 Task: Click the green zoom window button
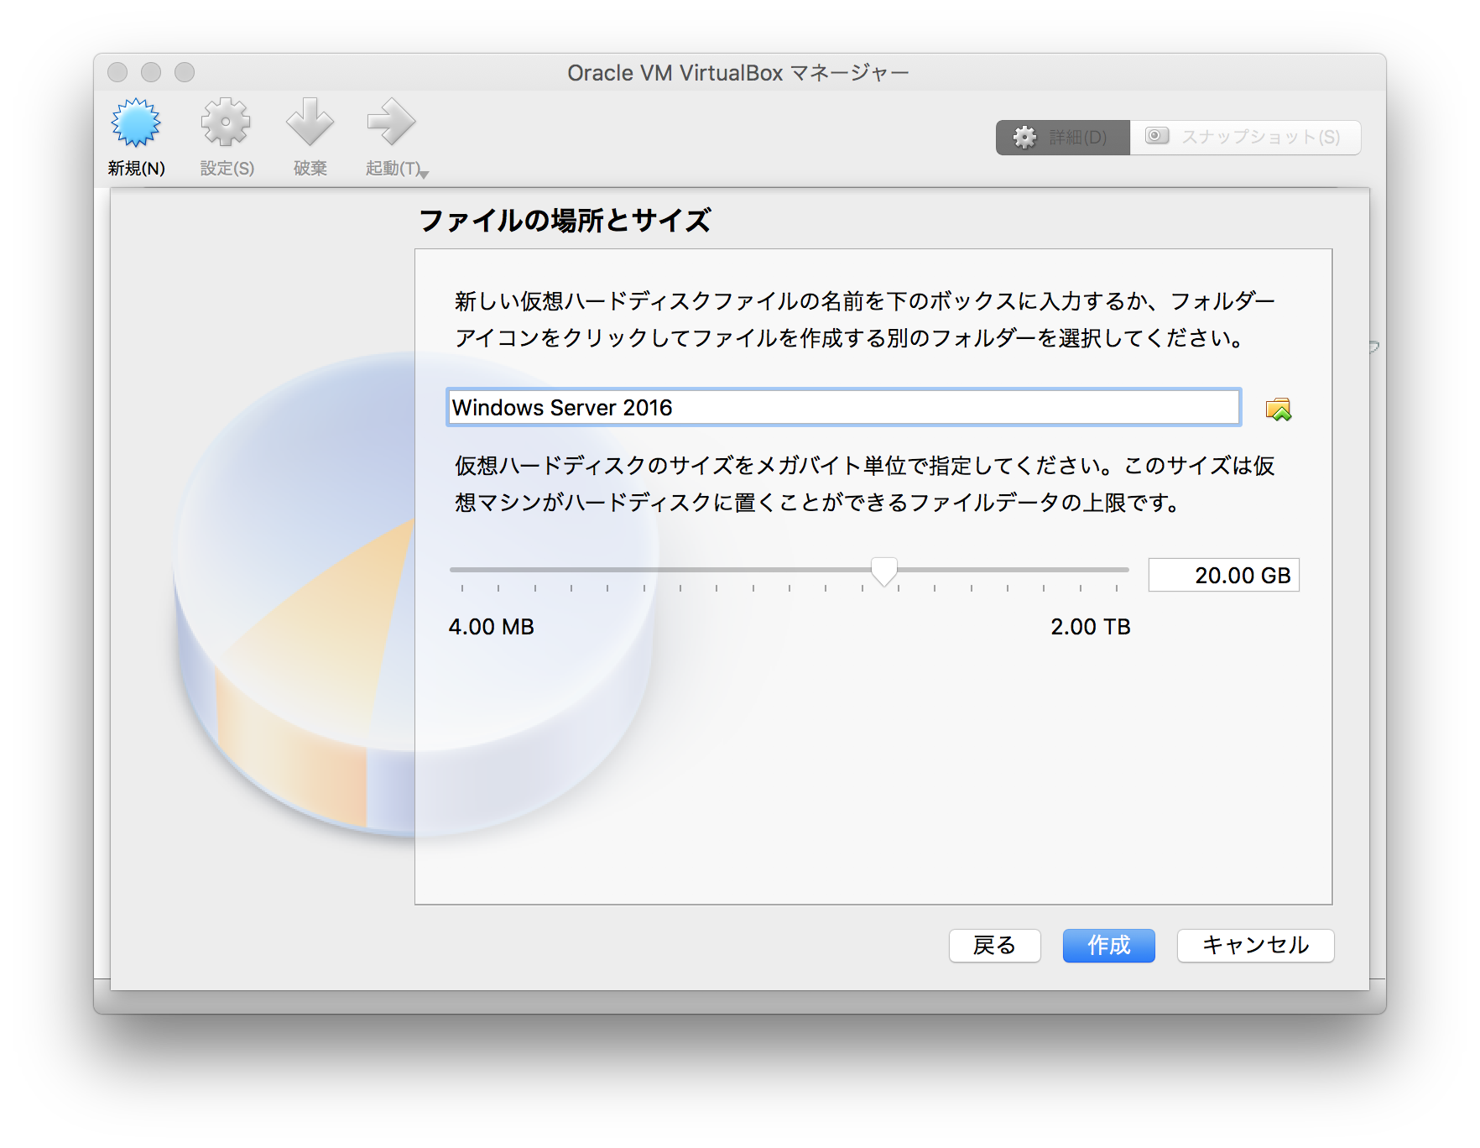tap(185, 72)
